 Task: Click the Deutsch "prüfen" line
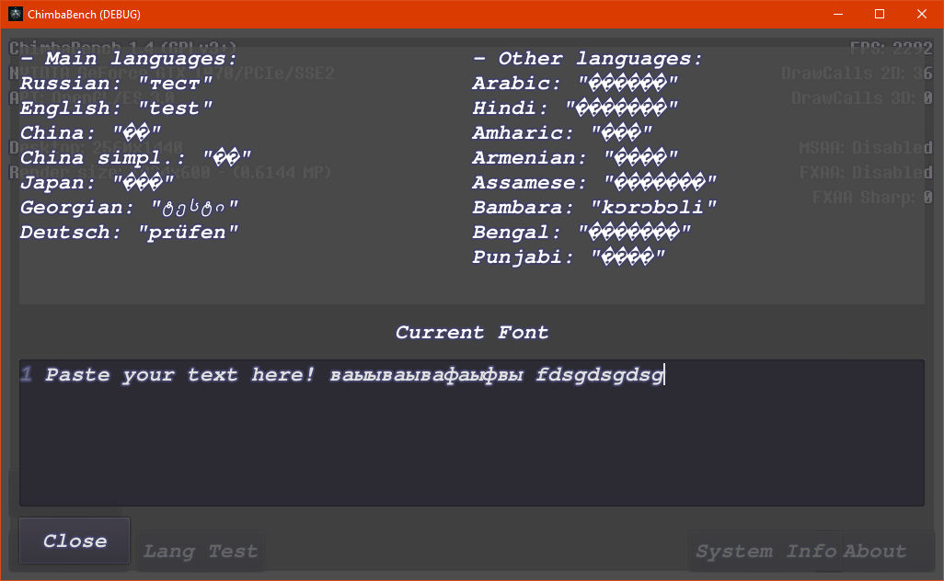click(x=130, y=233)
